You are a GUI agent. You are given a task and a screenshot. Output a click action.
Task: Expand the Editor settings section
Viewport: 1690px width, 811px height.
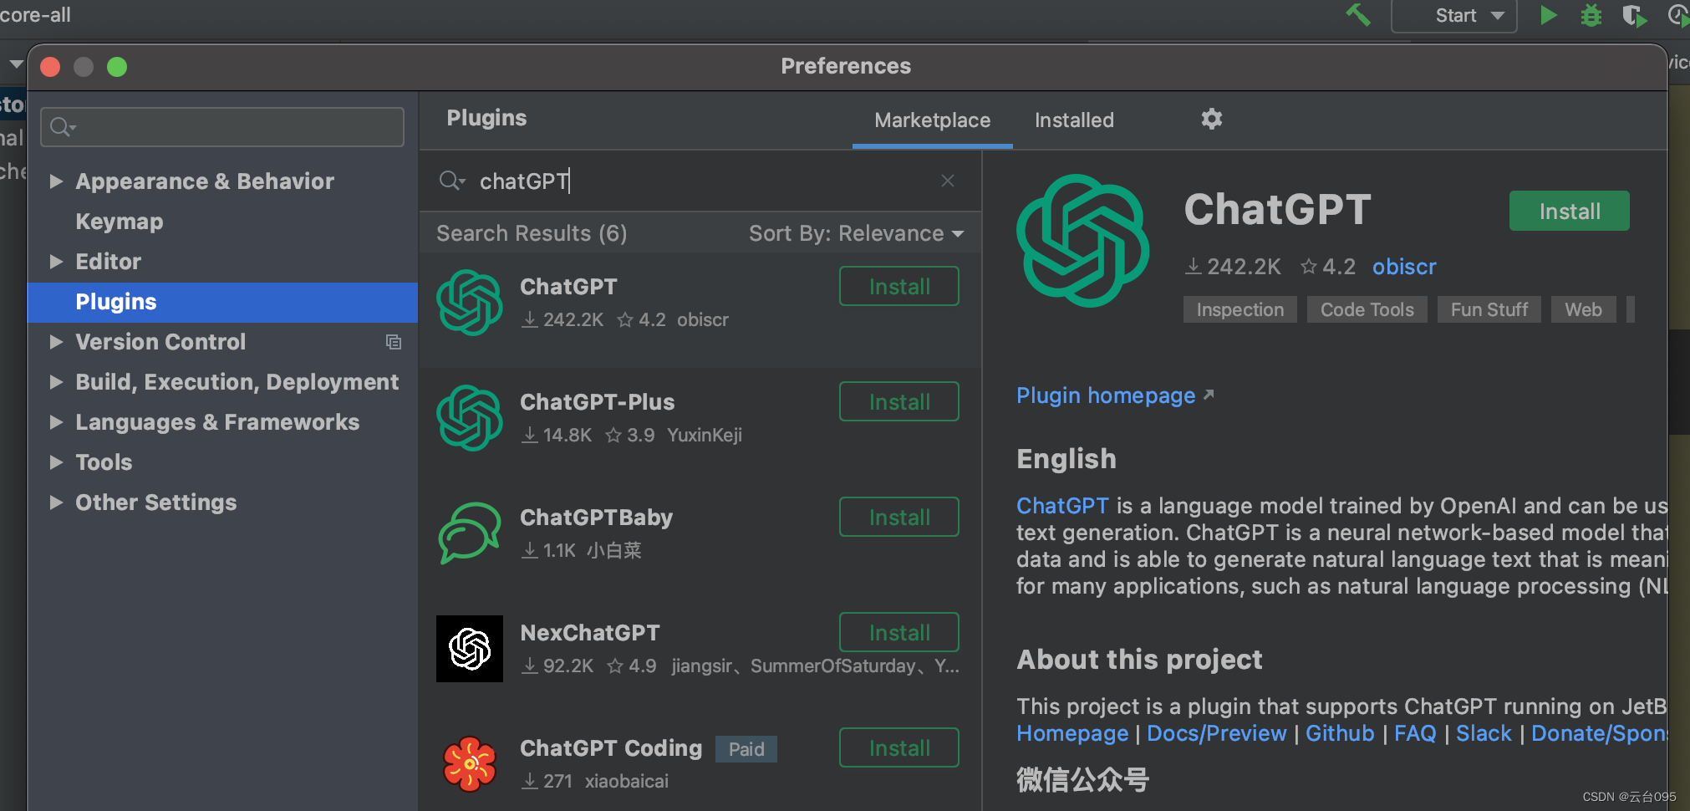point(56,262)
